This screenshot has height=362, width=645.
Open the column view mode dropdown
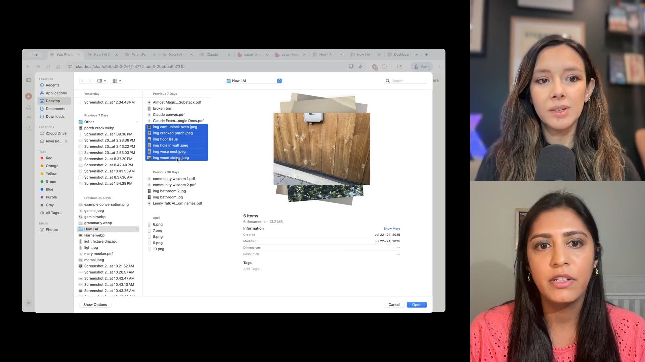[102, 81]
